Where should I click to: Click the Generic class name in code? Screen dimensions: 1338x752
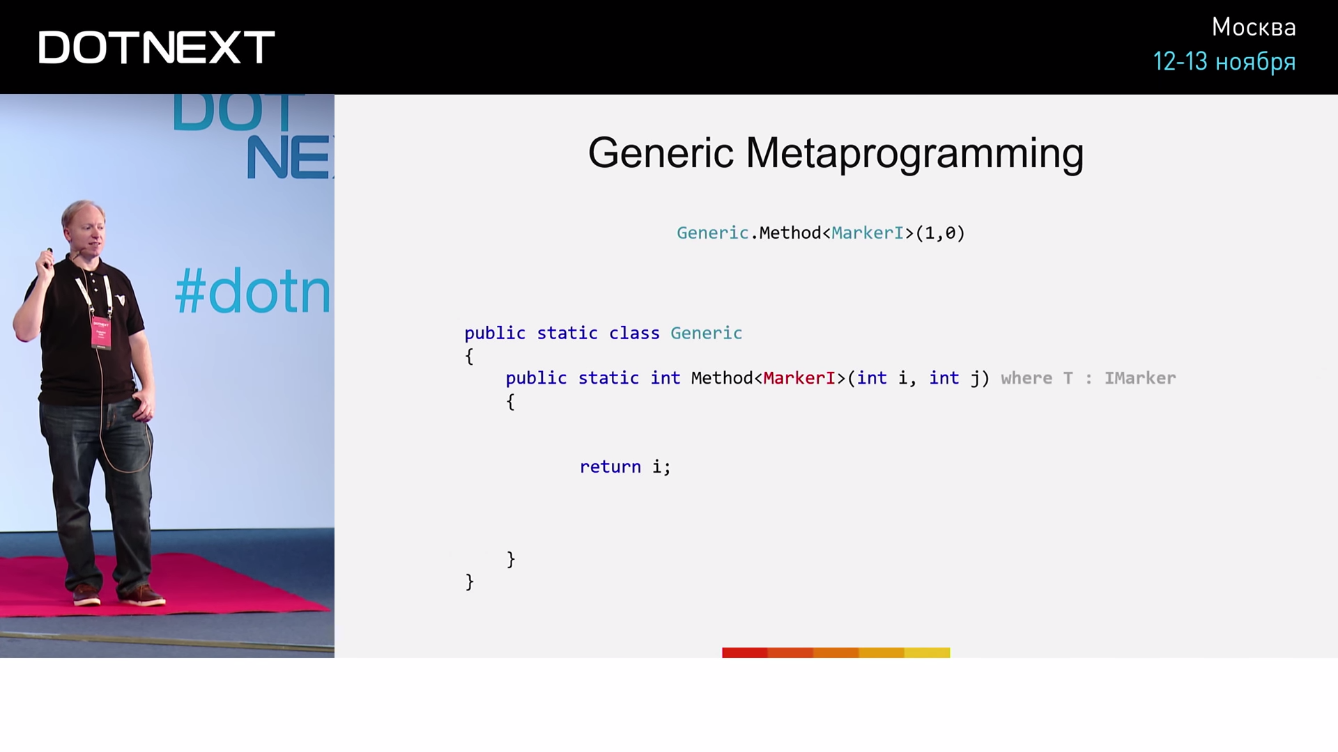click(706, 332)
